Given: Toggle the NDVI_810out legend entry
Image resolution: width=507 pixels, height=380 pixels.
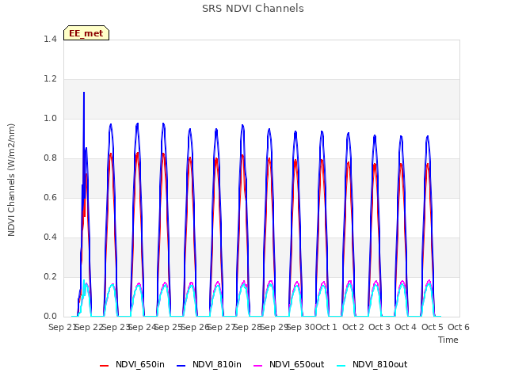Looking at the screenshot, I should (x=372, y=364).
